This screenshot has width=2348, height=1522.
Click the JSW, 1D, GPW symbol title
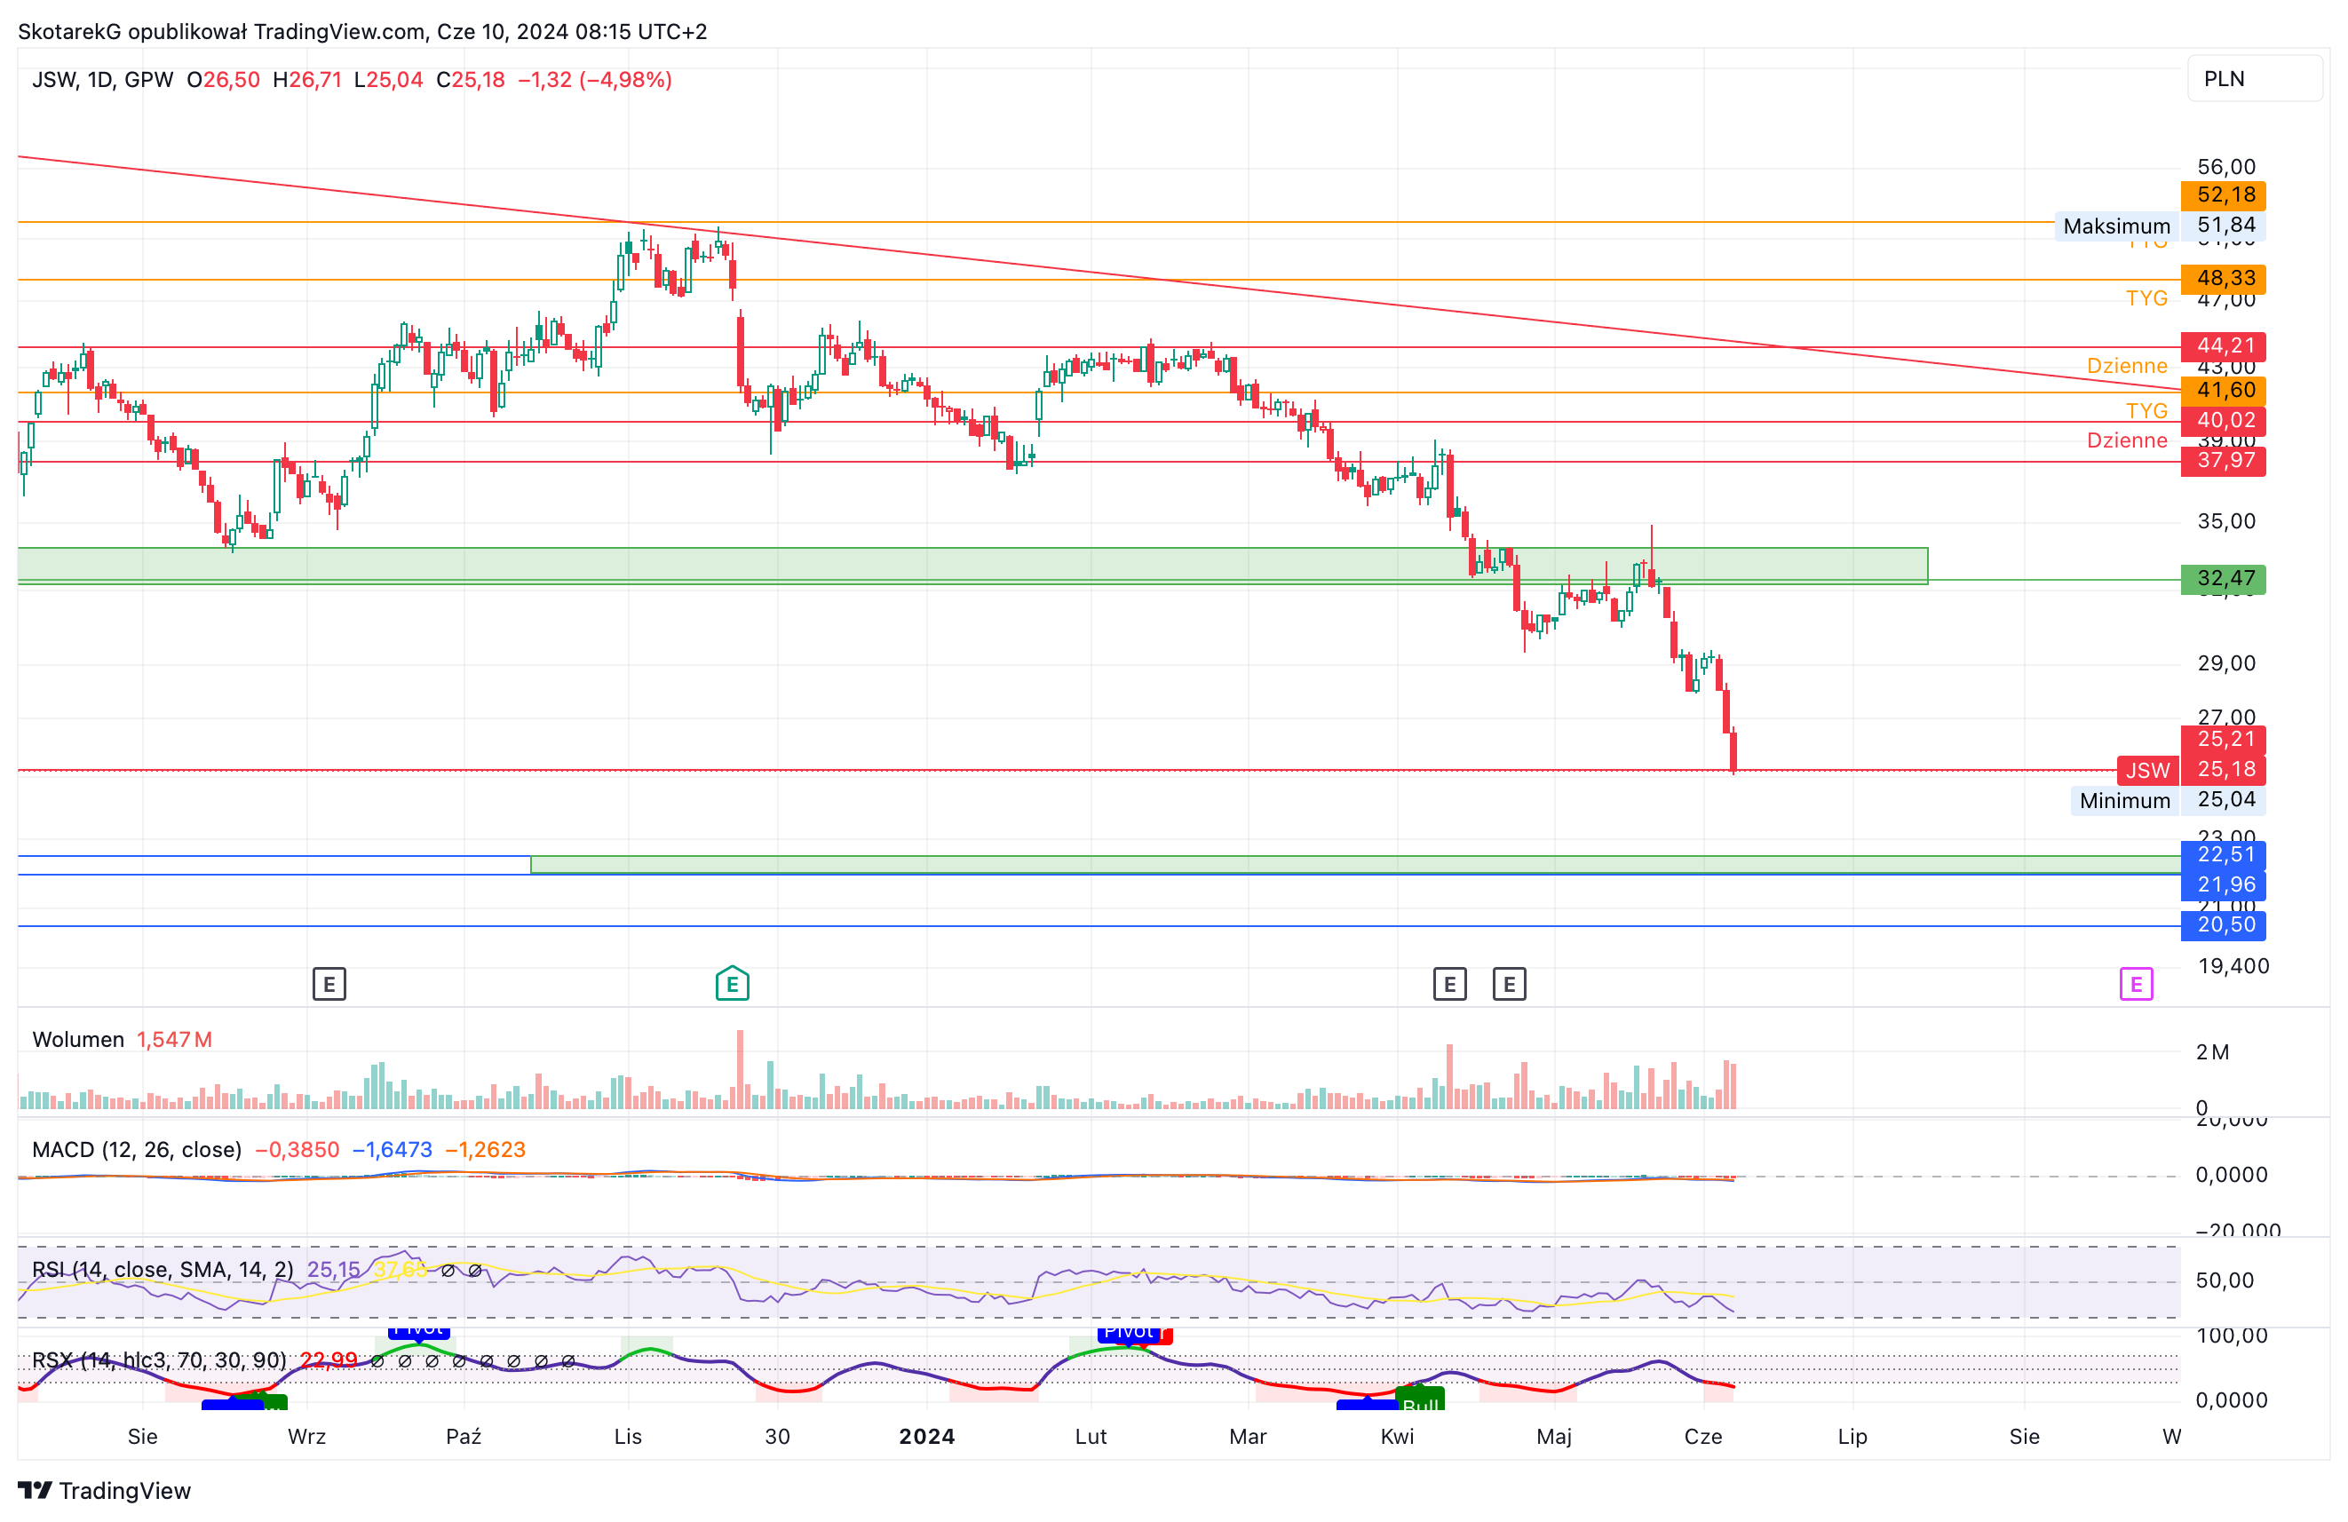(103, 80)
